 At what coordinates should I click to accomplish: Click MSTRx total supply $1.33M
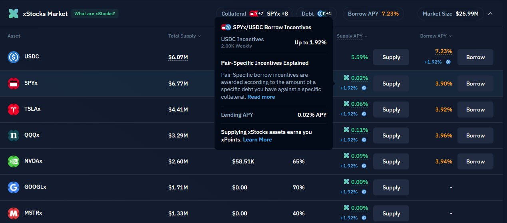(178, 213)
